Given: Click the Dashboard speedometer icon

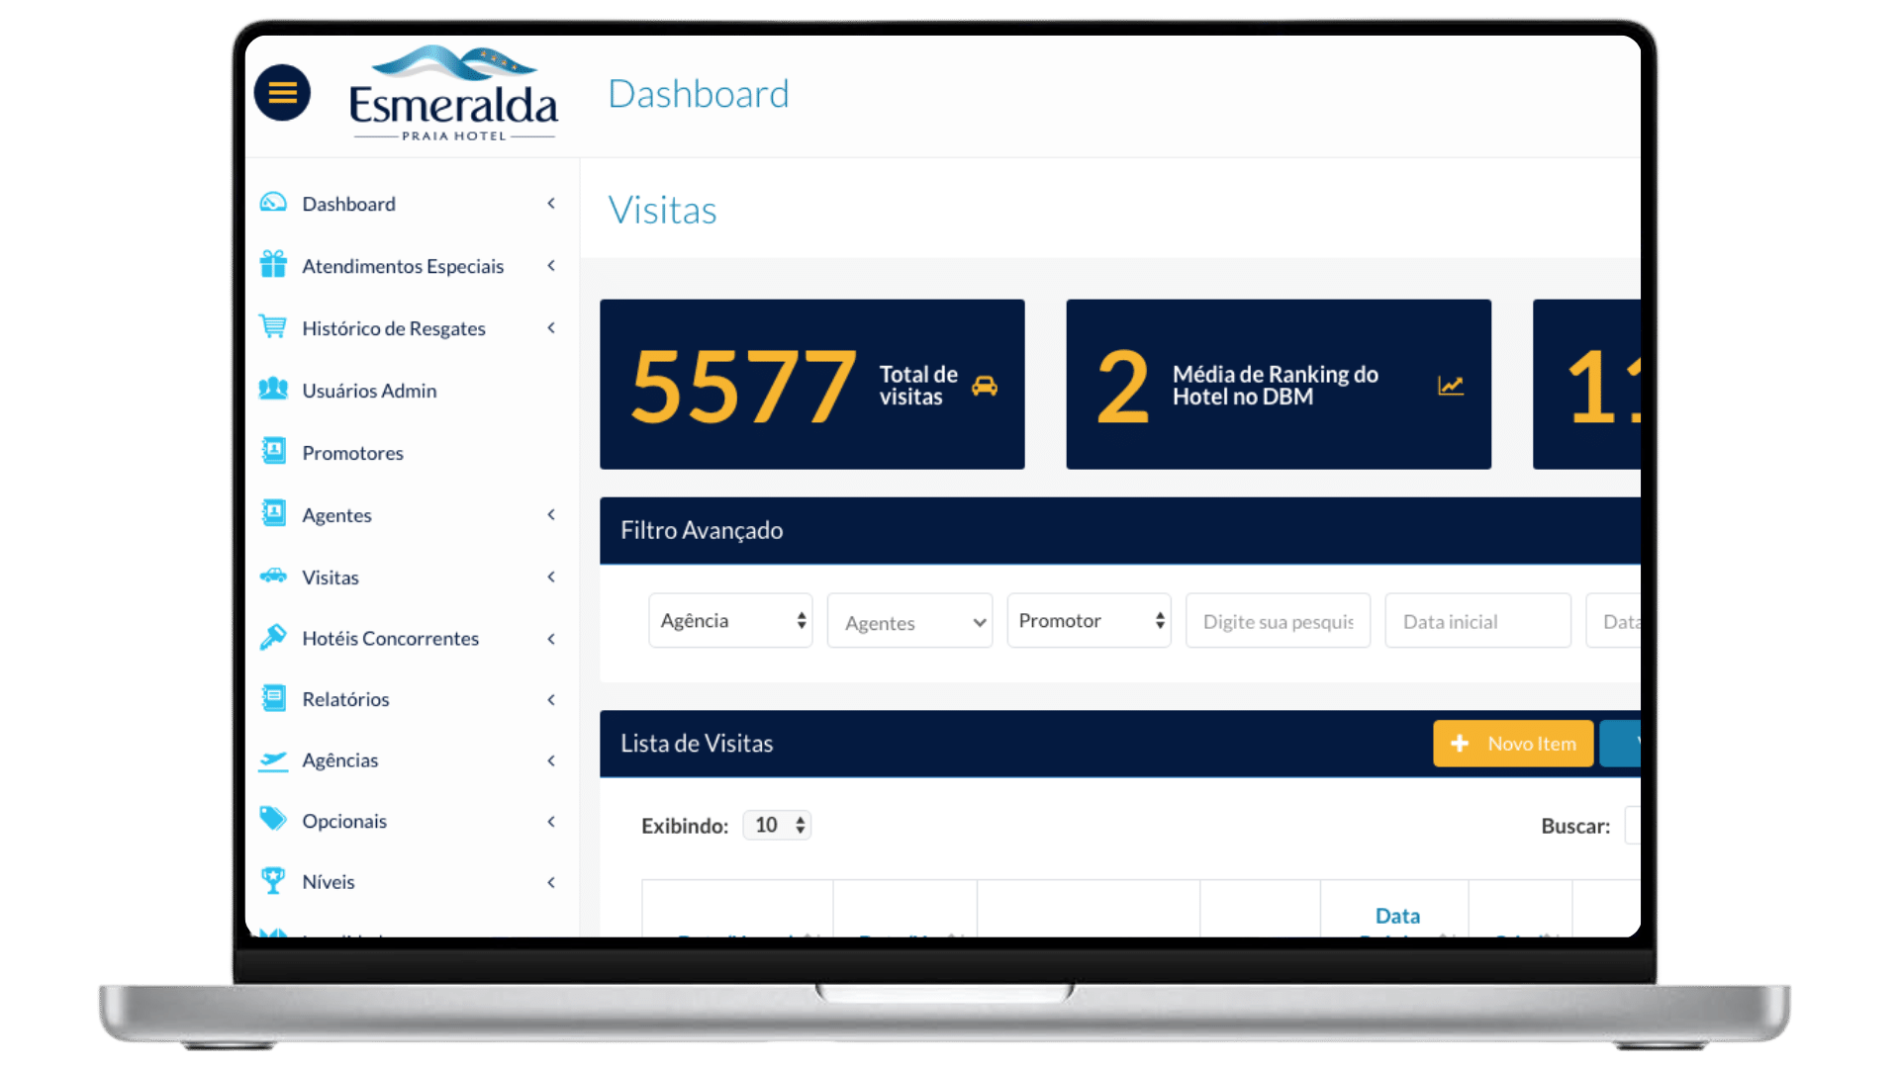Looking at the screenshot, I should 273,203.
